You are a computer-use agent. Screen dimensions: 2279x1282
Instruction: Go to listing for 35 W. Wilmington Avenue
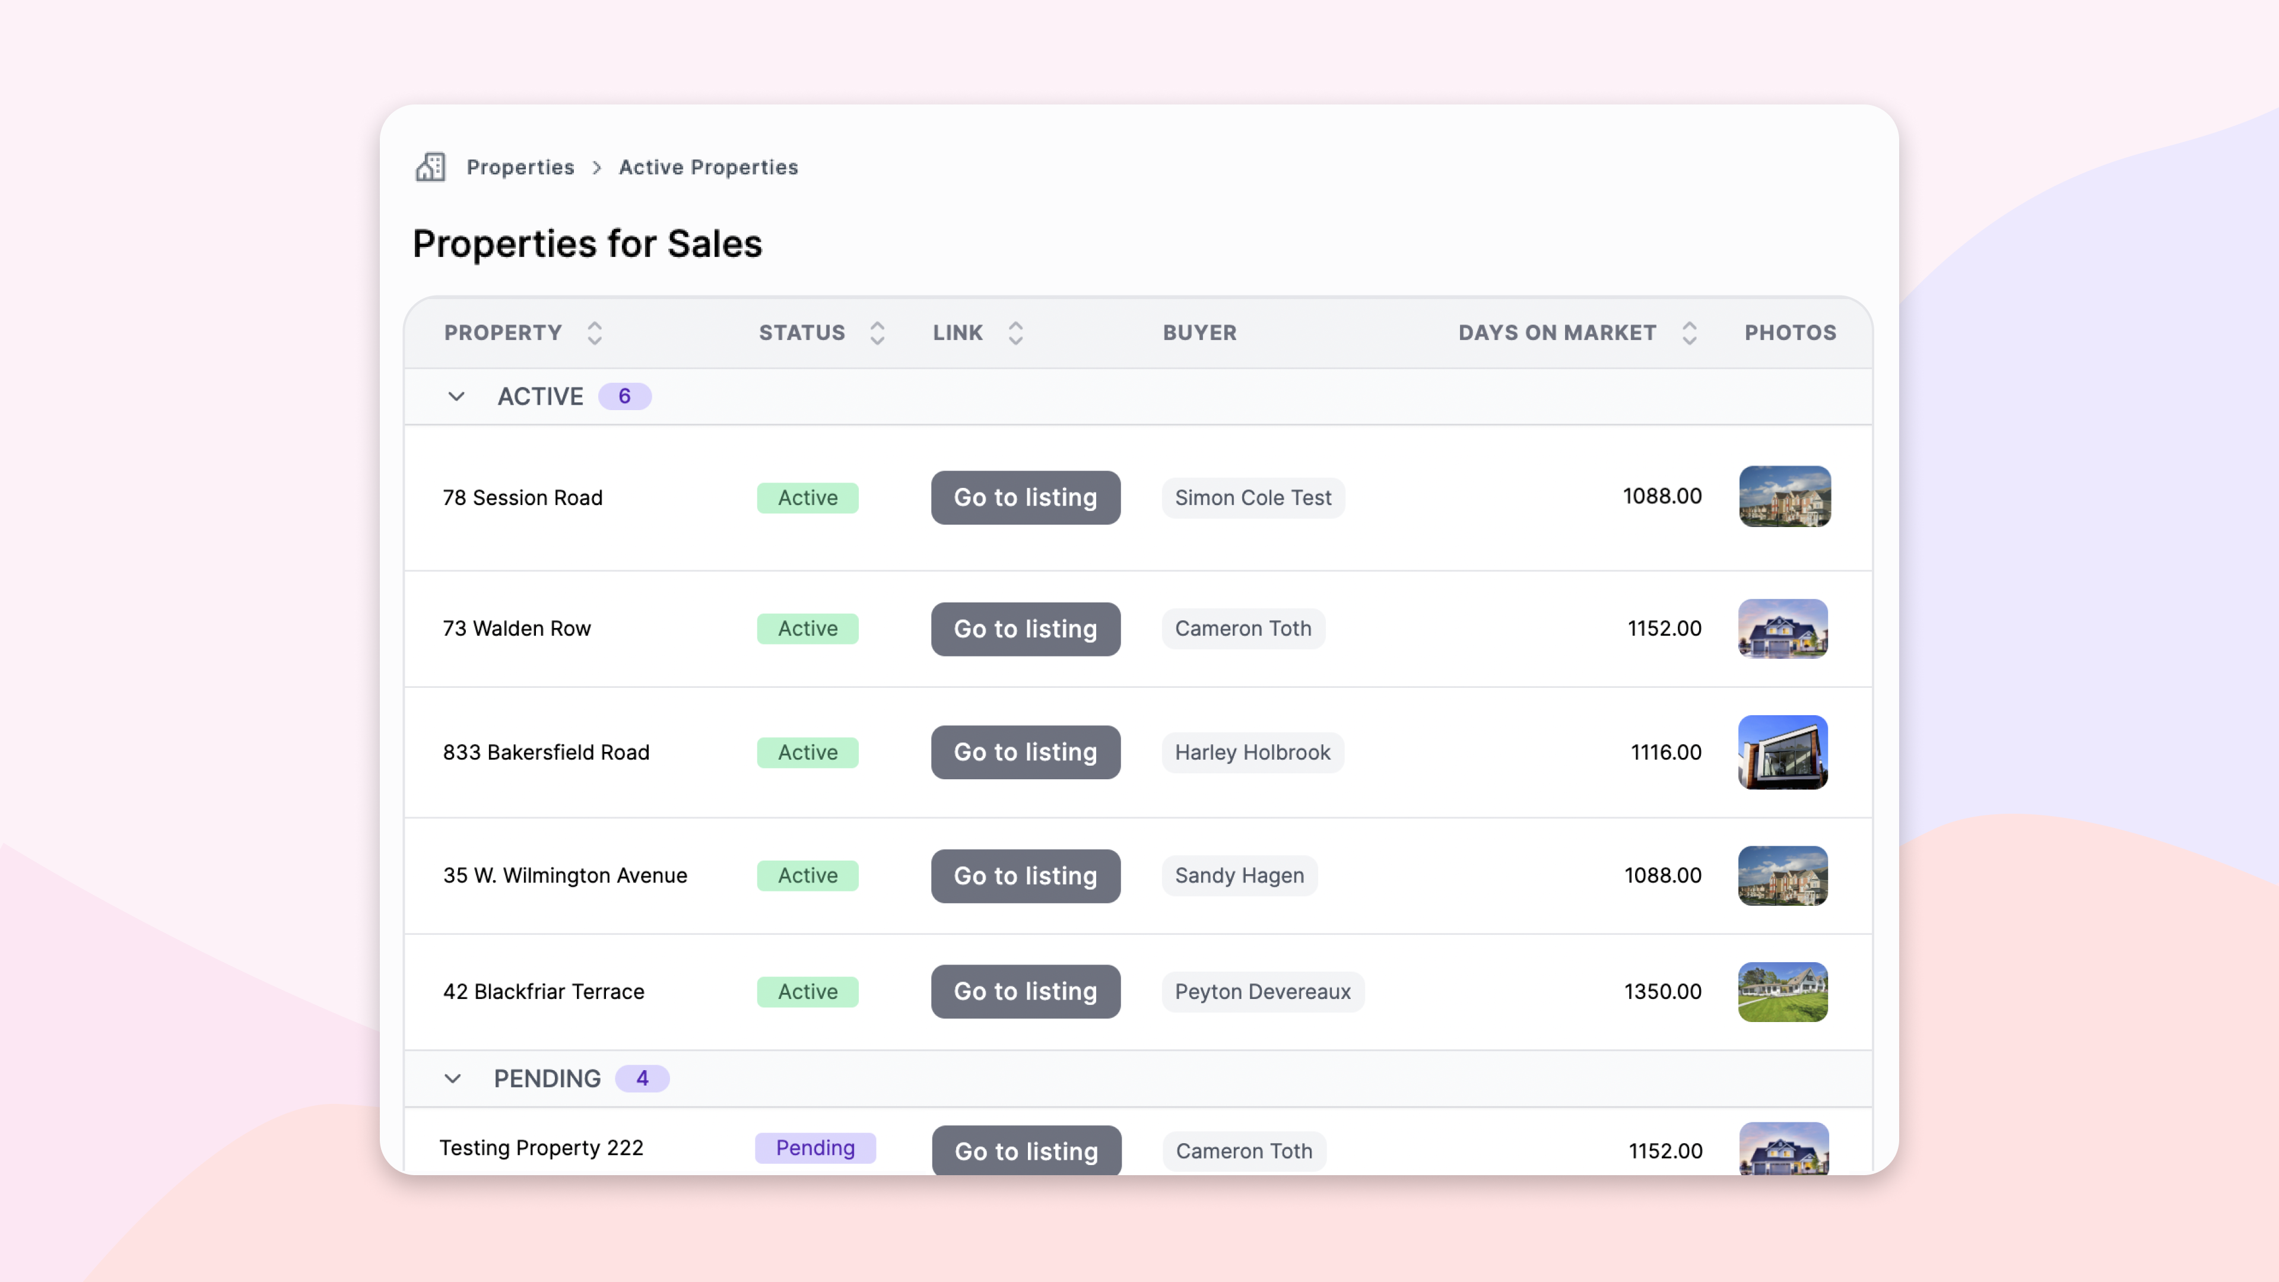(x=1026, y=876)
